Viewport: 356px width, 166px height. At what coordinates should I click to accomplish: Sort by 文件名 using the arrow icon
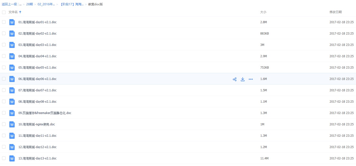(x=20, y=12)
